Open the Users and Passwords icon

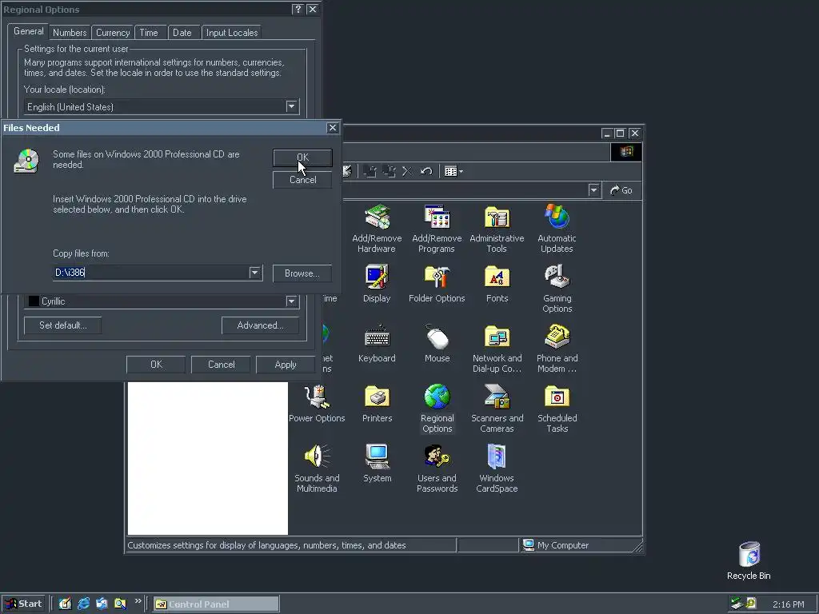point(437,468)
